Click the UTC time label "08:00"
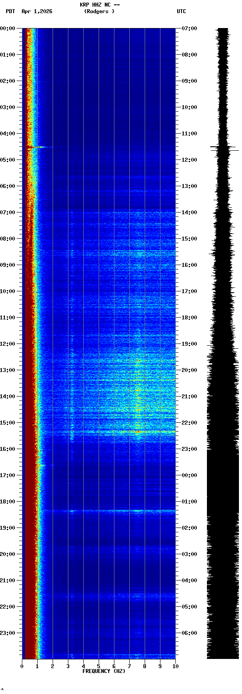This screenshot has height=694, width=242. click(x=189, y=55)
